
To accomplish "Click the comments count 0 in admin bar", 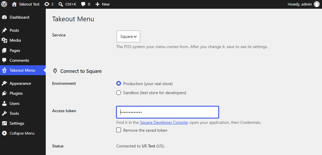I will click(x=89, y=4).
